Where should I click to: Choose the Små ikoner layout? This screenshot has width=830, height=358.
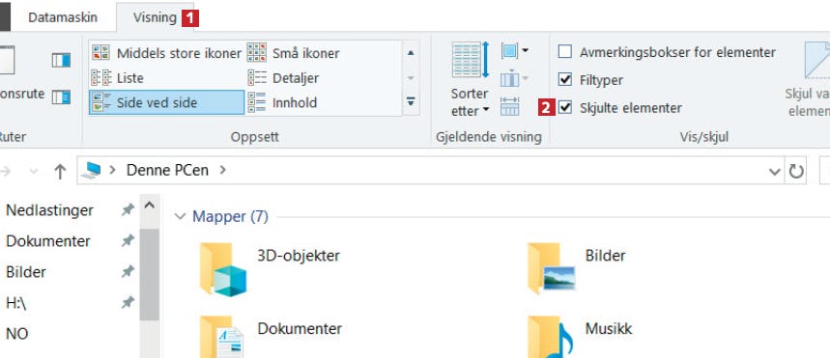293,53
